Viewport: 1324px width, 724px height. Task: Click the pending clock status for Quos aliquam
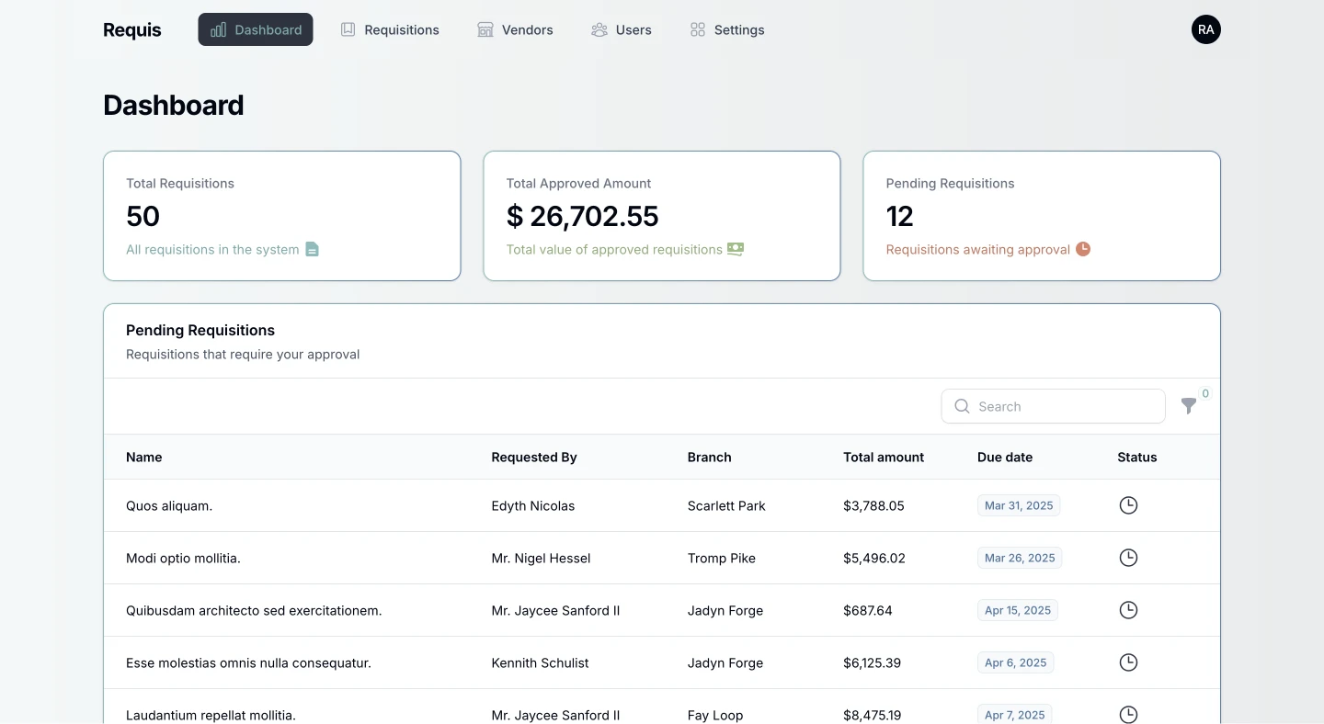(1128, 505)
